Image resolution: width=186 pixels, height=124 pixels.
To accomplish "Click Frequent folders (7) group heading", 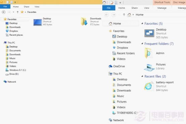I will pos(159,44).
